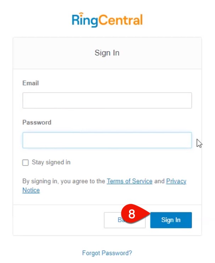Focus the Email input field

[107, 100]
